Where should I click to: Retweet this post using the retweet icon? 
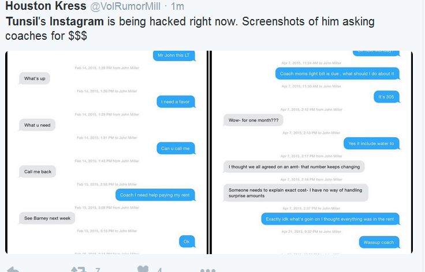click(x=79, y=270)
